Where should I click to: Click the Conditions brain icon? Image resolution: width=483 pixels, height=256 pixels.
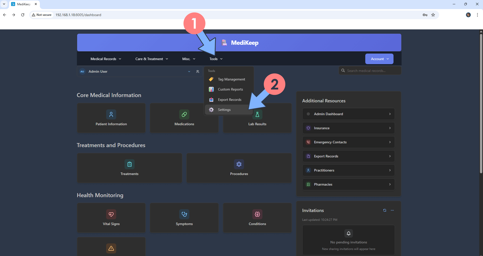(x=257, y=214)
